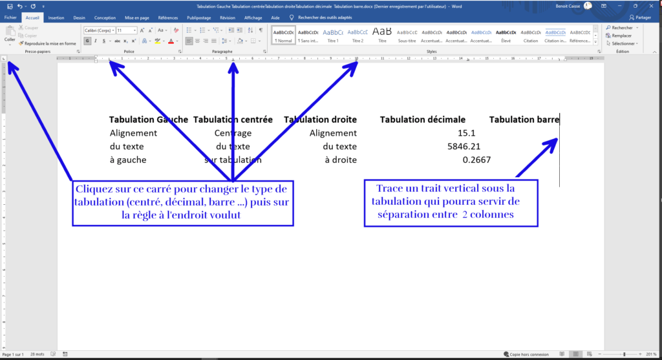The image size is (662, 360).
Task: Click the tab type selector square
Action: [4, 59]
